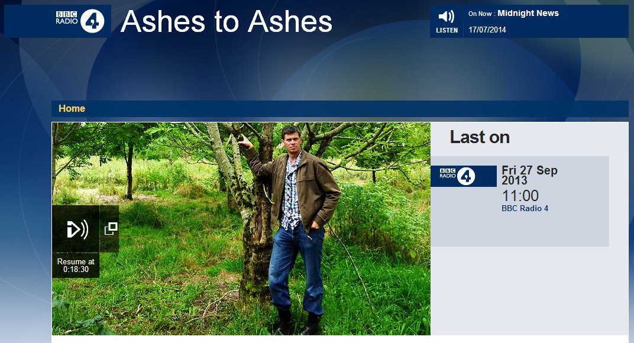
Task: Switch to the Home tab
Action: pyautogui.click(x=72, y=108)
